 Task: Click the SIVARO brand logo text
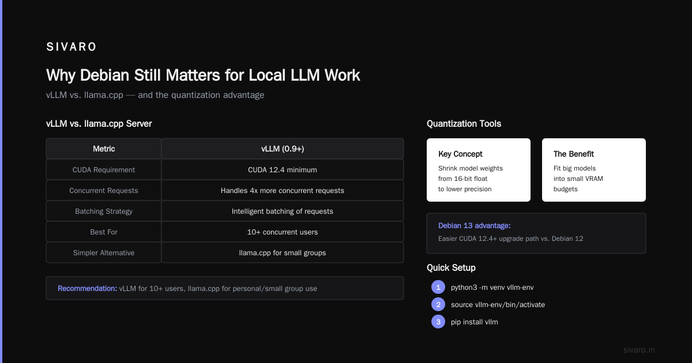tap(72, 47)
